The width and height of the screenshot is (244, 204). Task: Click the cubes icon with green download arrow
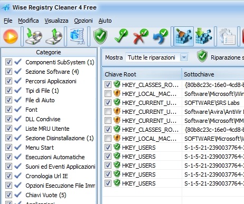click(203, 36)
